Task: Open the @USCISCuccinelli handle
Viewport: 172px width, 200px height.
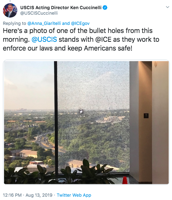Action: [39, 13]
